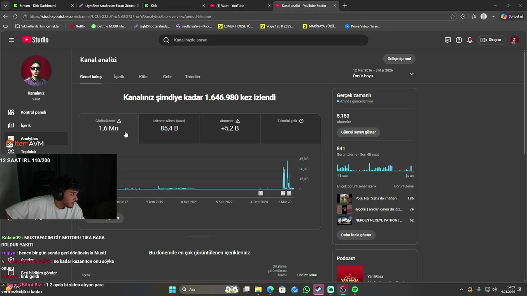
Task: Open the Prime Video bookmark
Action: (x=362, y=26)
